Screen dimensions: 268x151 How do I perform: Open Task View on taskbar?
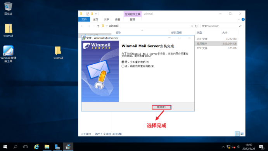point(26,147)
